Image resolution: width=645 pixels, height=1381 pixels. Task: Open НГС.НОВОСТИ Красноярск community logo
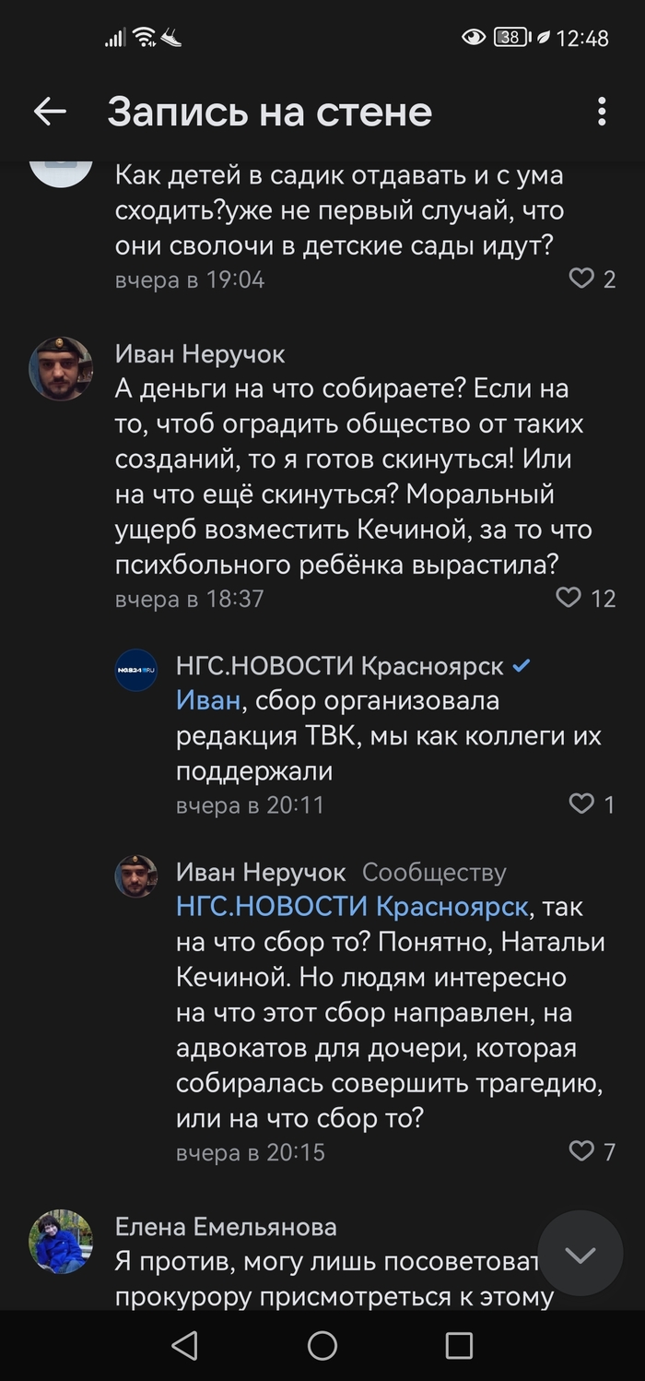[x=136, y=671]
